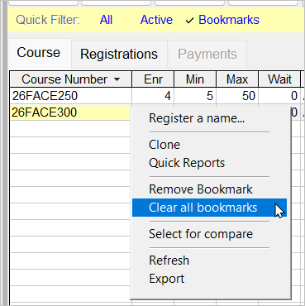Screen dimensions: 305x306
Task: Click the Min column header
Action: point(195,79)
